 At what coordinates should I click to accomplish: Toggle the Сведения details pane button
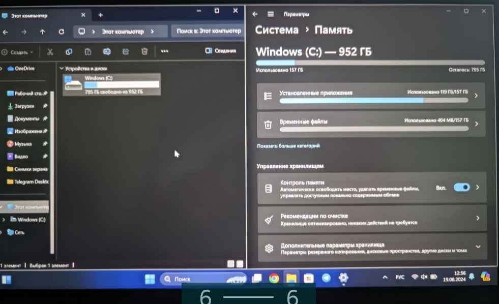coord(221,51)
